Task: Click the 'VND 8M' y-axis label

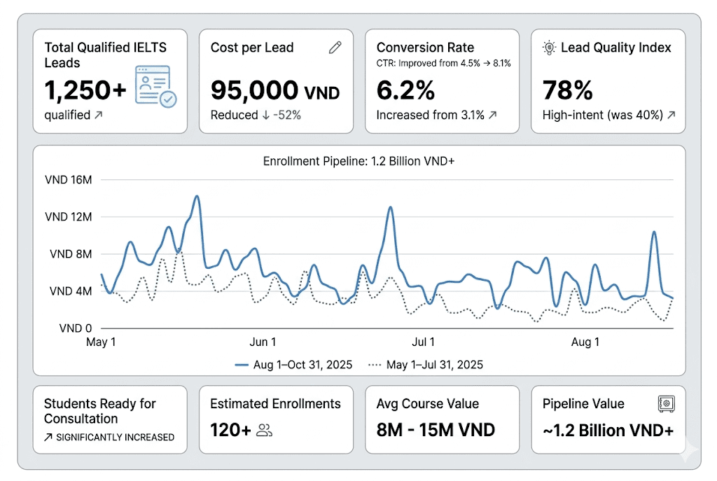Action: [71, 253]
